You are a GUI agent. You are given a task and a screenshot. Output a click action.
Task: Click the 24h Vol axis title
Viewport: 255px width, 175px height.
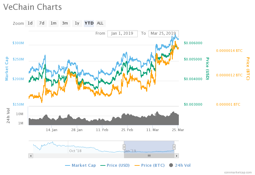(8, 115)
